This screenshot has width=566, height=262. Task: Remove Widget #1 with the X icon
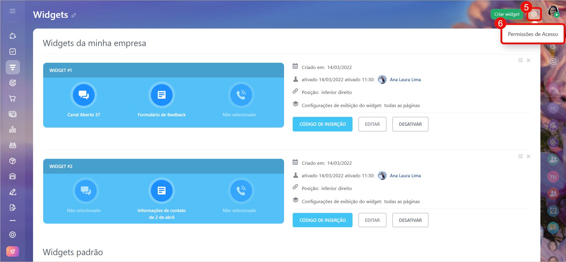(x=528, y=60)
